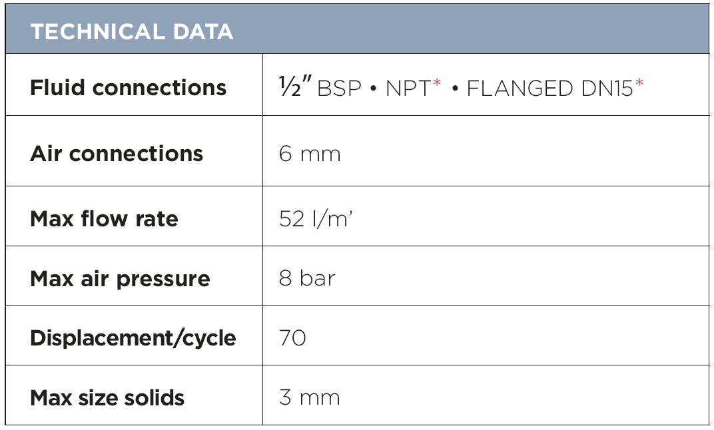Click the pink asterisk after NPT
This screenshot has width=714, height=430.
[437, 83]
